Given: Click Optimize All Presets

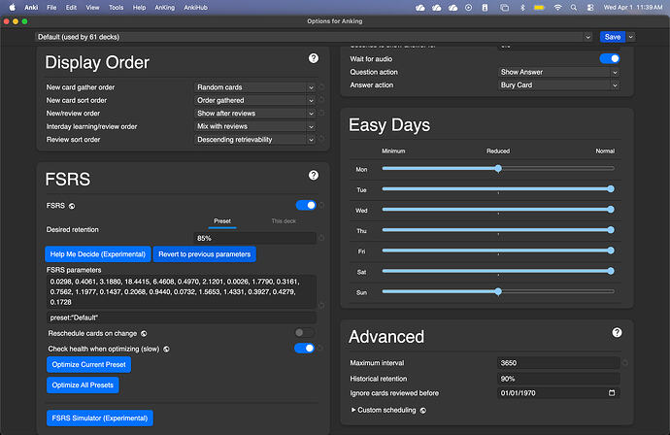Looking at the screenshot, I should (x=83, y=385).
